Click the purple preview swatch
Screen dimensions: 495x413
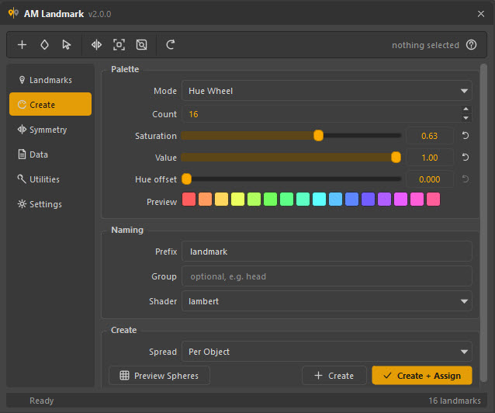click(385, 200)
